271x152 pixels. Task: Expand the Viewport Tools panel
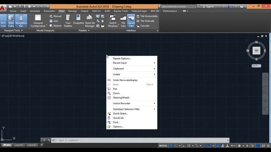click(13, 30)
